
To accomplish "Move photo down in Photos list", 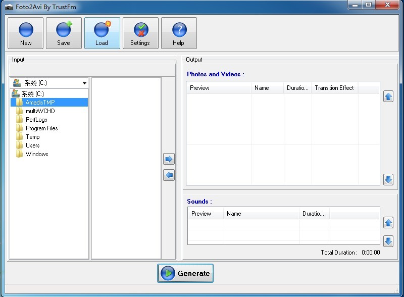I will (x=388, y=179).
